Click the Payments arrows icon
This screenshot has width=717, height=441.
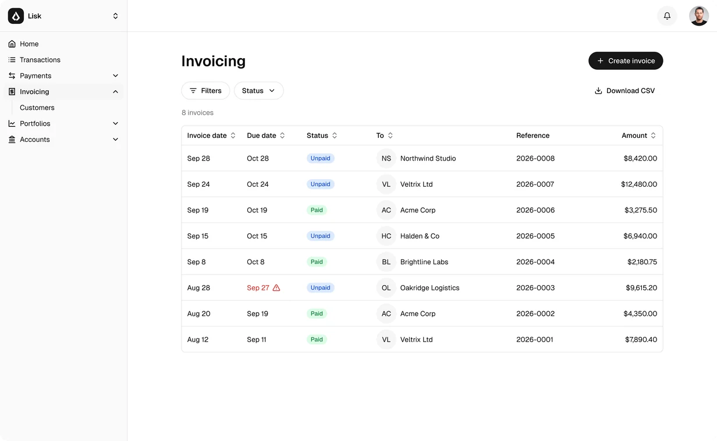point(12,76)
